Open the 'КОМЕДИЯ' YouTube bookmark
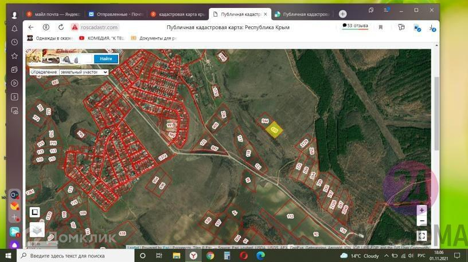 point(102,38)
